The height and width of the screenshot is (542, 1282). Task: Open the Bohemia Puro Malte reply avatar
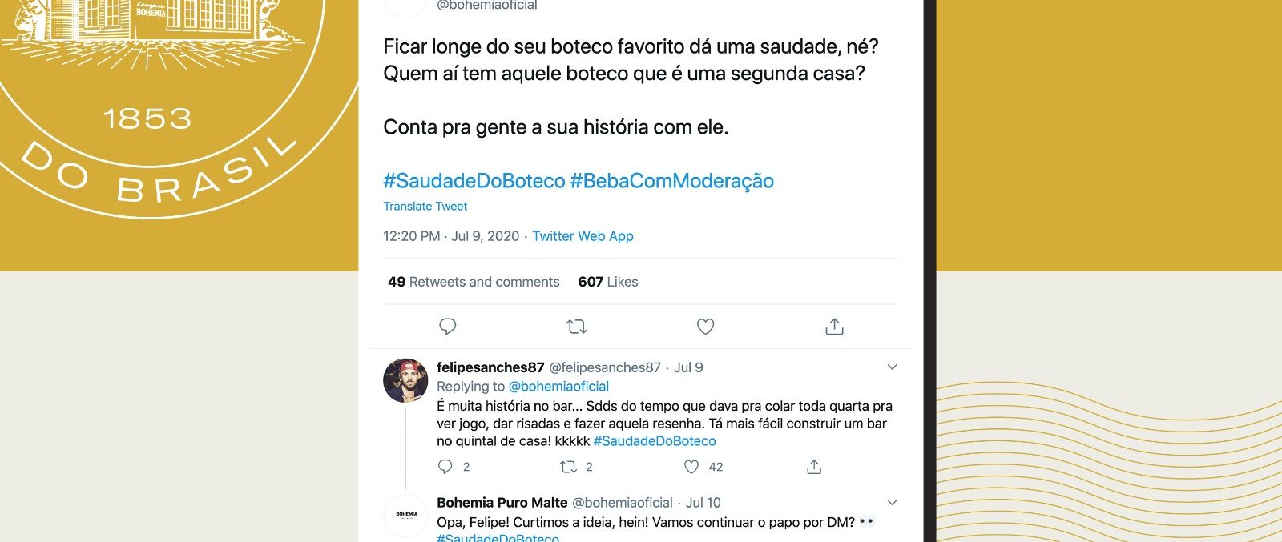point(406,515)
